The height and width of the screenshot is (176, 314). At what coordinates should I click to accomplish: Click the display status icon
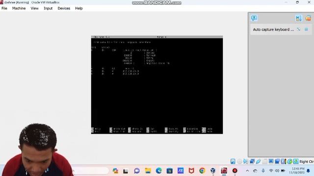pos(271,161)
